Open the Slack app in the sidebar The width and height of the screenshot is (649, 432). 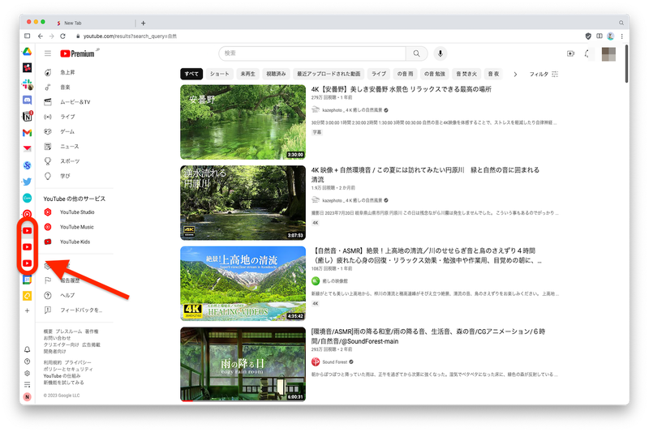point(28,84)
